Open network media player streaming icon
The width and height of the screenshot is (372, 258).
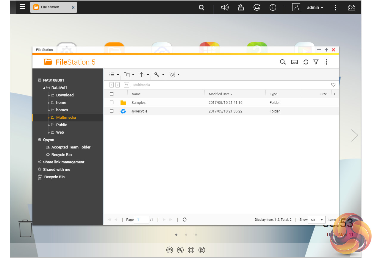tap(295, 62)
